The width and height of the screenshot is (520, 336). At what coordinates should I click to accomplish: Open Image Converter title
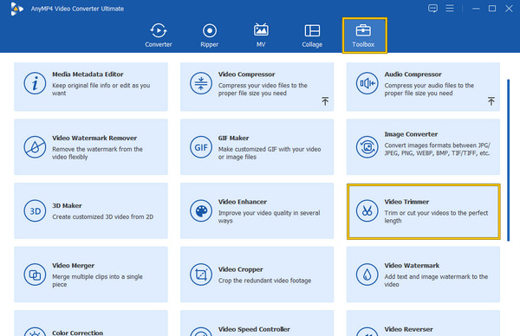(411, 134)
